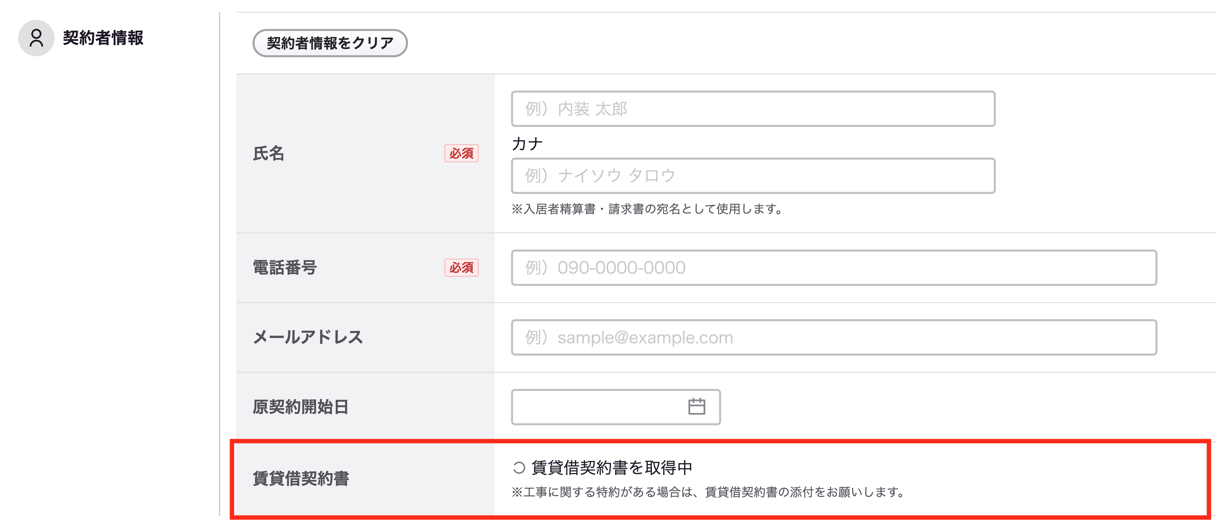Image resolution: width=1216 pixels, height=530 pixels.
Task: Click the カナ label above kana field
Action: coord(527,143)
